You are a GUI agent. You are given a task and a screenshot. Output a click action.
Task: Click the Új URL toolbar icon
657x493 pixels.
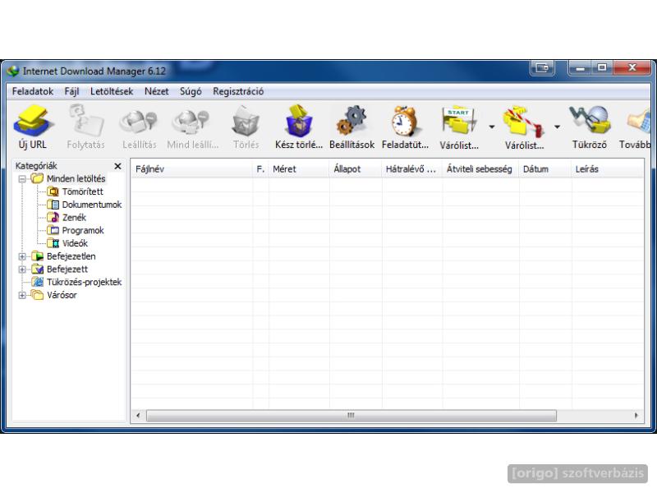[34, 121]
